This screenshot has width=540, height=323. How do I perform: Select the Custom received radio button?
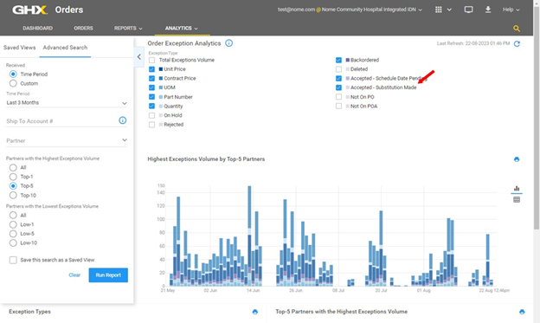click(13, 83)
